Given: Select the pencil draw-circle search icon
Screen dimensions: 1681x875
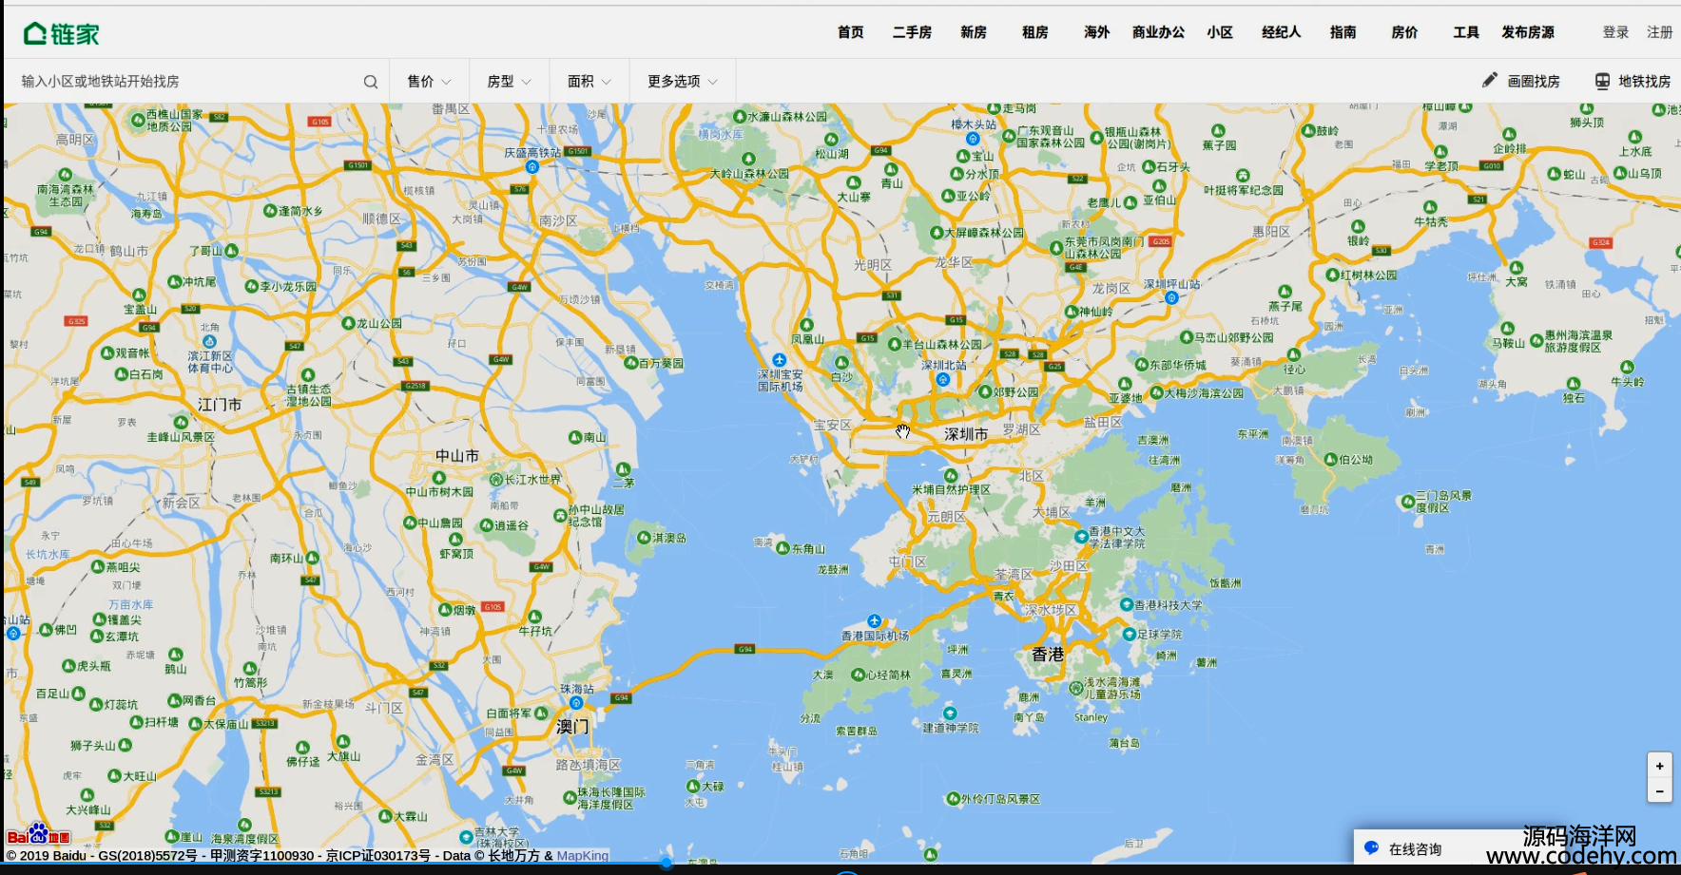Looking at the screenshot, I should [1490, 81].
